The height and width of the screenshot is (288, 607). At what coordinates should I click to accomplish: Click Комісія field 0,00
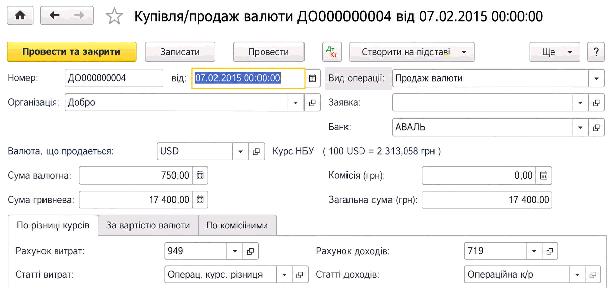click(480, 176)
